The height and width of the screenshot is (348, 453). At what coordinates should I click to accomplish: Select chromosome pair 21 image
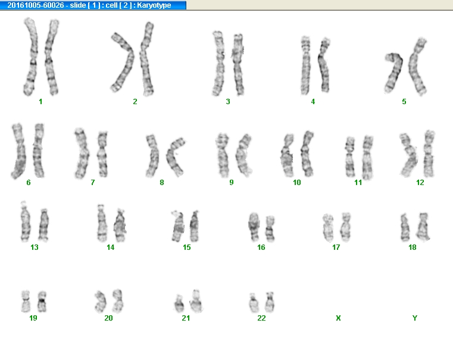188,301
